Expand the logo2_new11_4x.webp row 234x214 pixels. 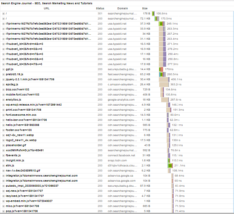[x=3, y=140]
